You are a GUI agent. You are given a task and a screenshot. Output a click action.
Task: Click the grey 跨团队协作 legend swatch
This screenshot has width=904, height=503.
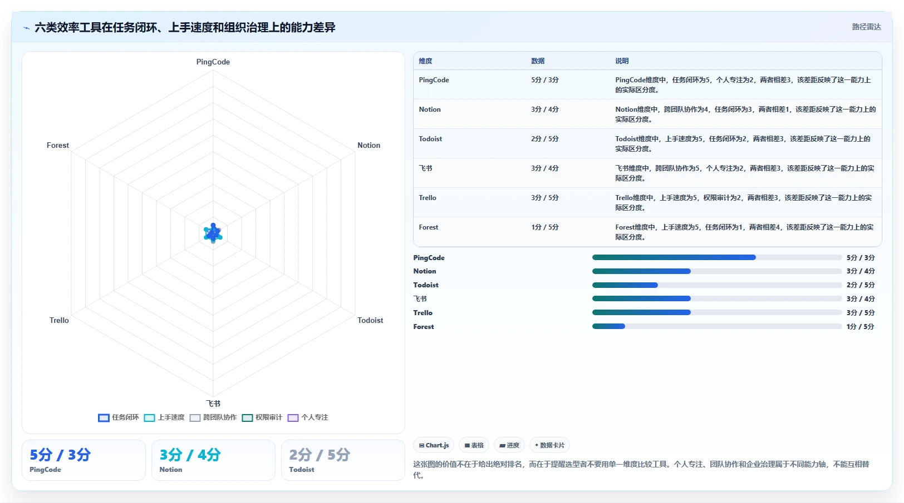(x=195, y=418)
